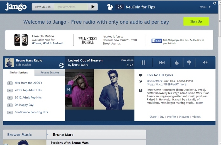The width and height of the screenshot is (221, 145).
Task: Open Oh Happy Day! link
Action: click(x=24, y=105)
